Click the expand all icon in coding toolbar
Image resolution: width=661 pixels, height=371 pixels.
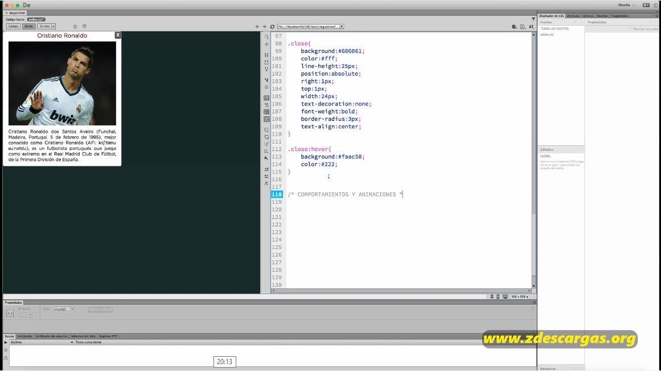click(x=266, y=69)
